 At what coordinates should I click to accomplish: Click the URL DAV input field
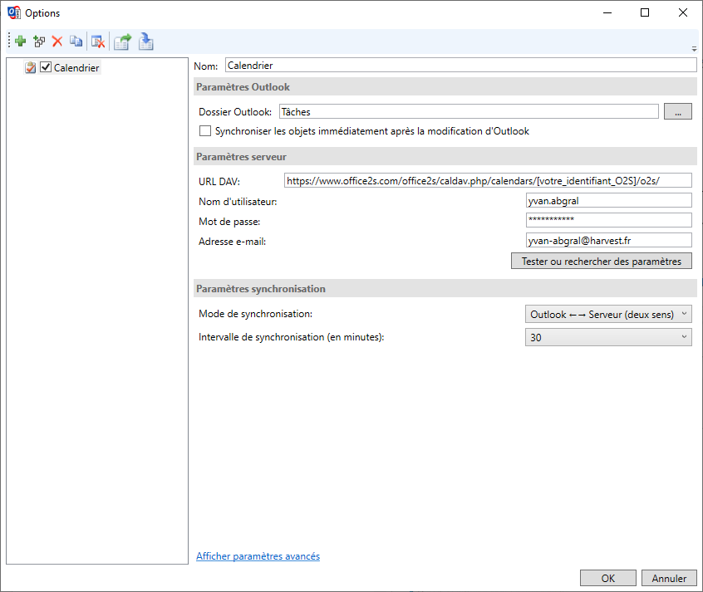[x=487, y=180]
